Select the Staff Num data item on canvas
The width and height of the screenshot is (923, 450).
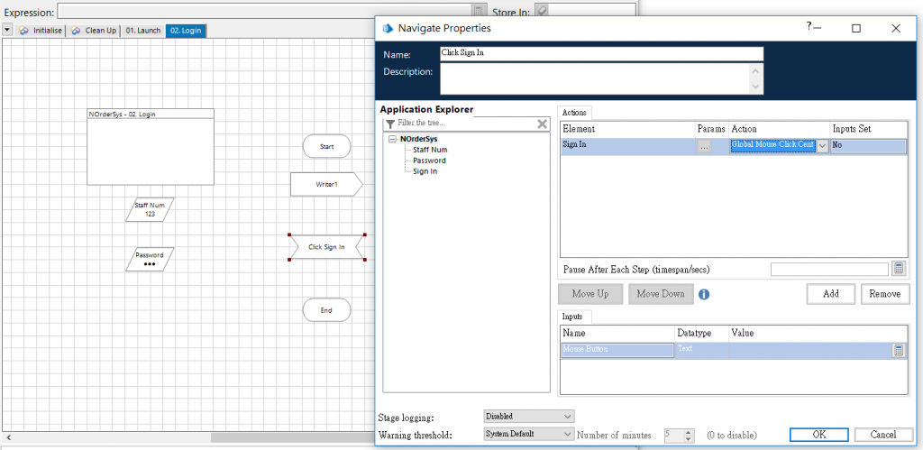point(150,210)
